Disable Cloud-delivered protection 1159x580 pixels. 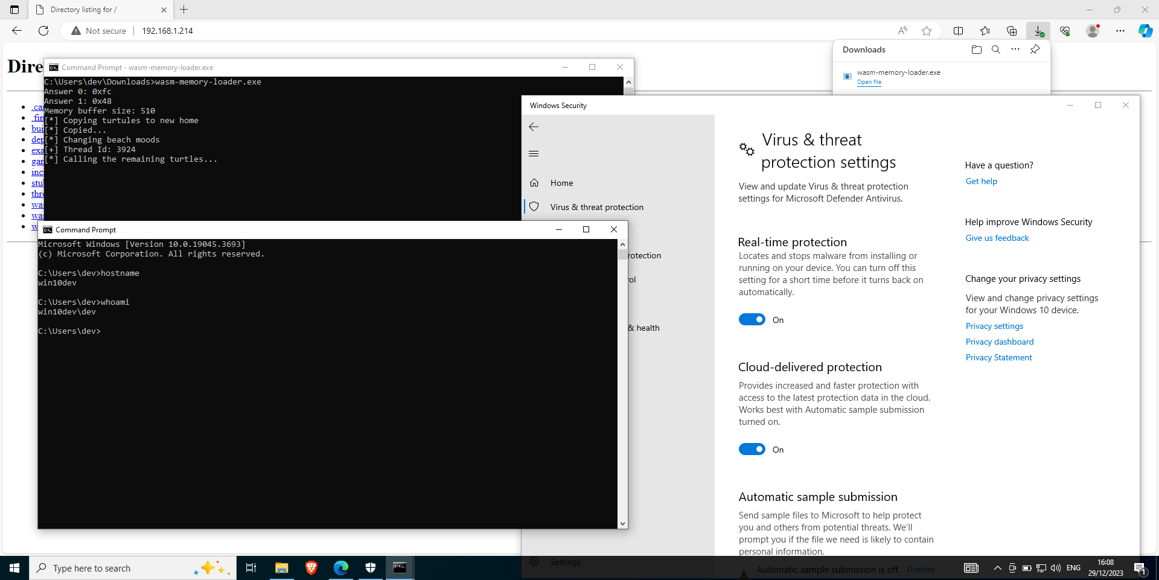[x=752, y=449]
